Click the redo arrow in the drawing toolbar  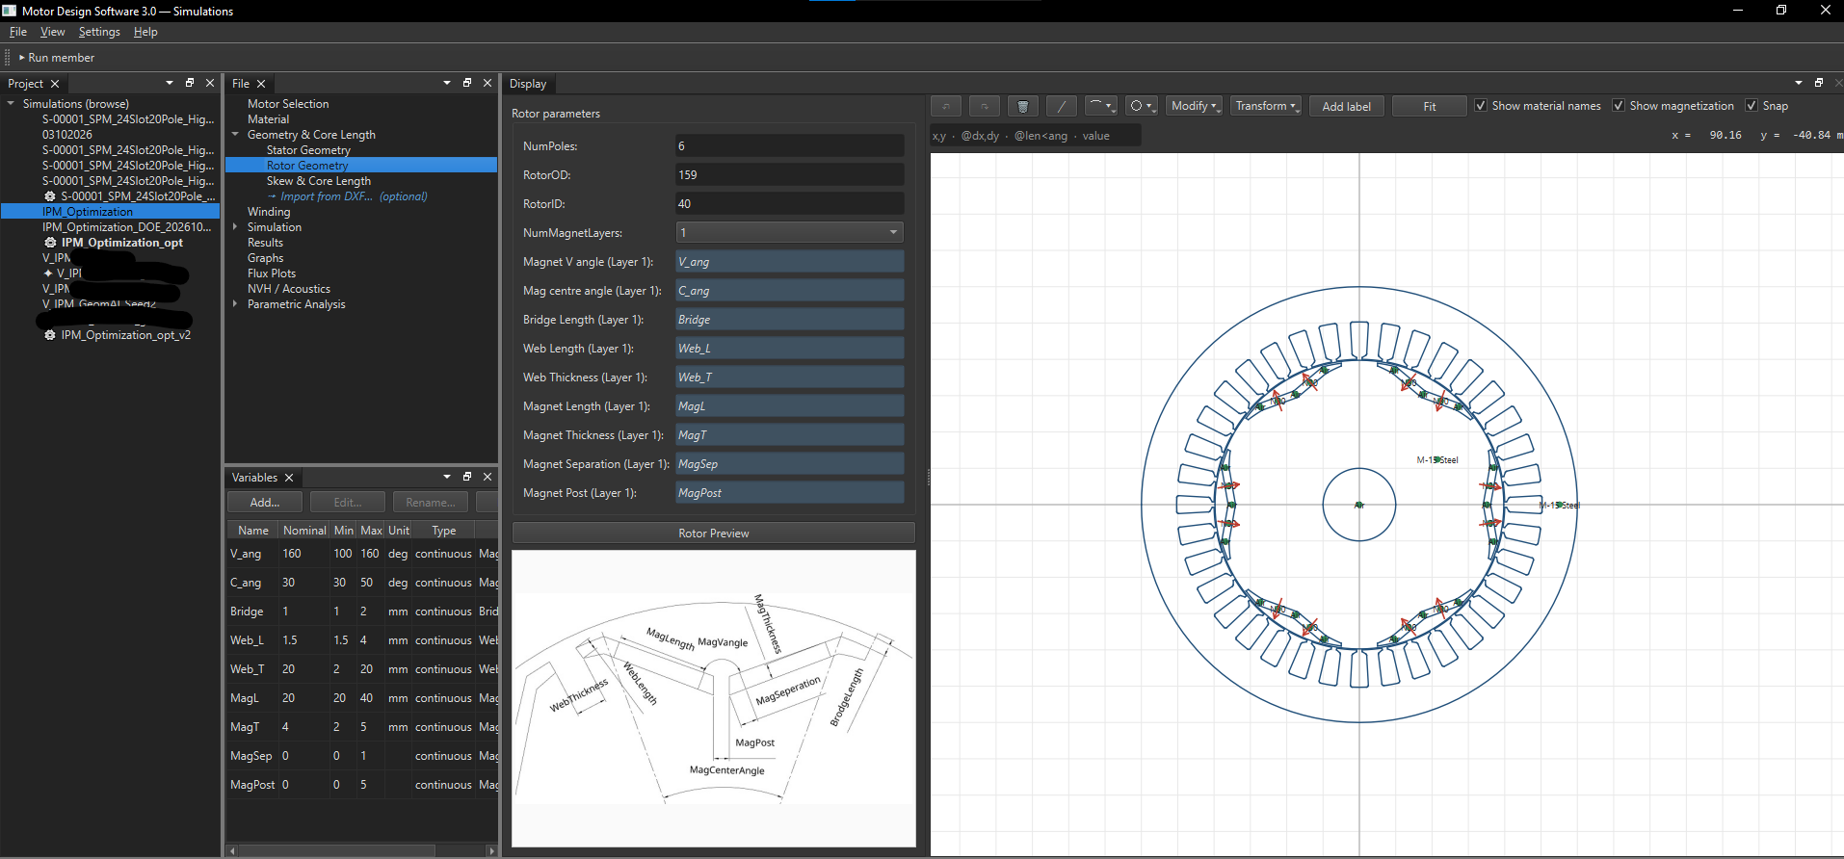984,106
